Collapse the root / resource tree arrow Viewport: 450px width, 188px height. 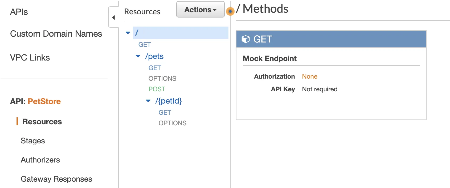128,33
